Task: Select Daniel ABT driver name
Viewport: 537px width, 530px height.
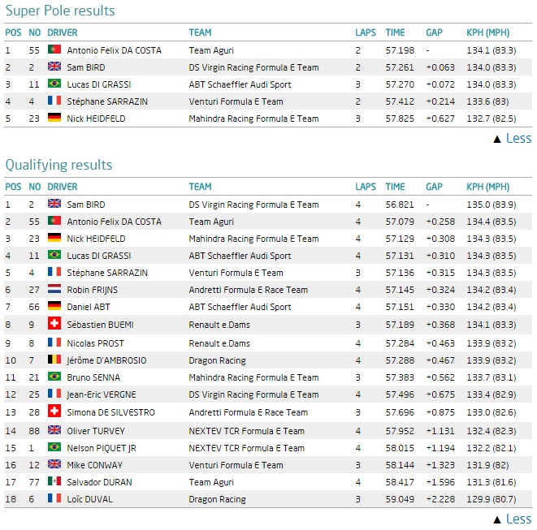Action: pos(89,308)
